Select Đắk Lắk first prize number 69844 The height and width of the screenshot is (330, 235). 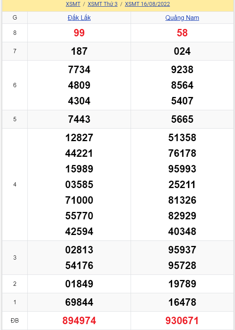coord(79,302)
